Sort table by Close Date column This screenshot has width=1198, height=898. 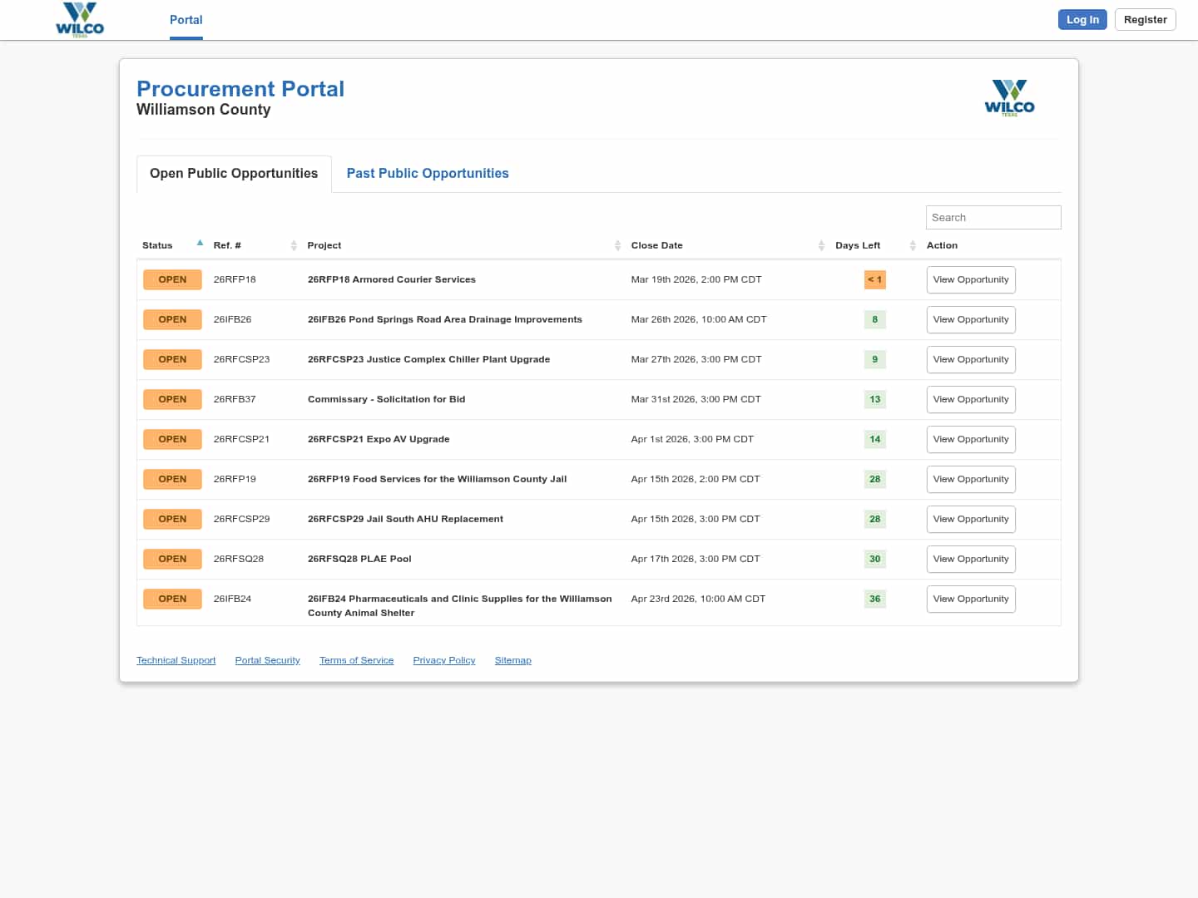point(656,245)
